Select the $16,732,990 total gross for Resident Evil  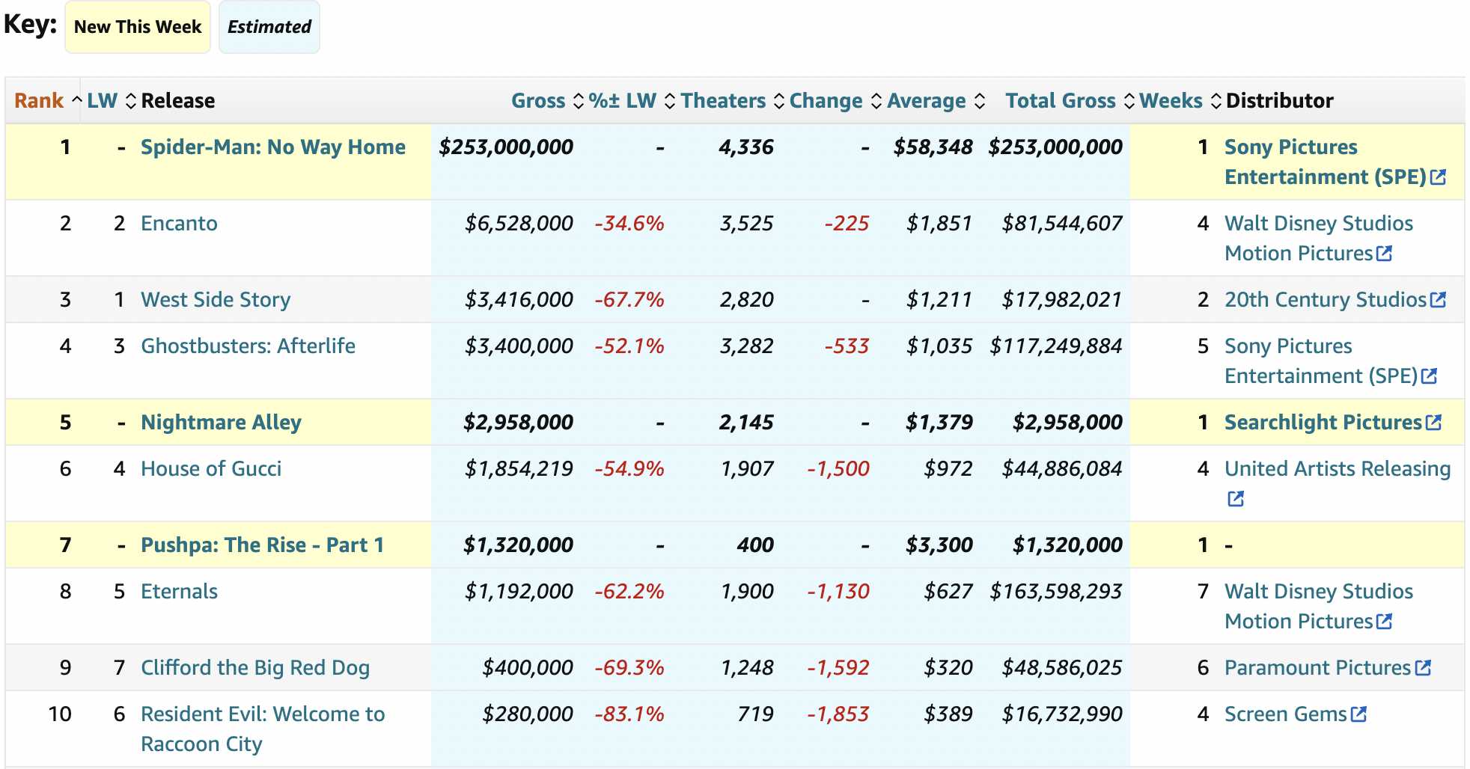point(1063,714)
